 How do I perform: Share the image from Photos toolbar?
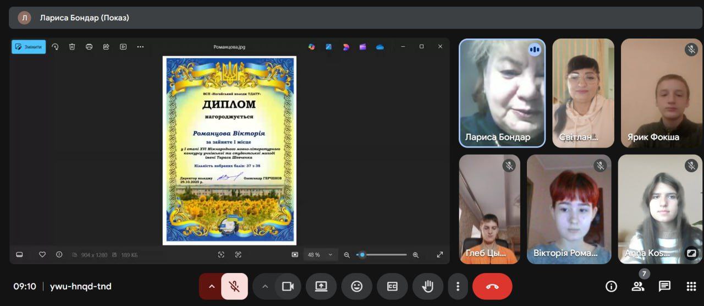pyautogui.click(x=106, y=47)
